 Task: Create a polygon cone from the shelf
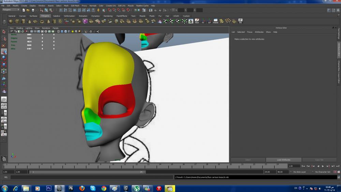coord(29,21)
